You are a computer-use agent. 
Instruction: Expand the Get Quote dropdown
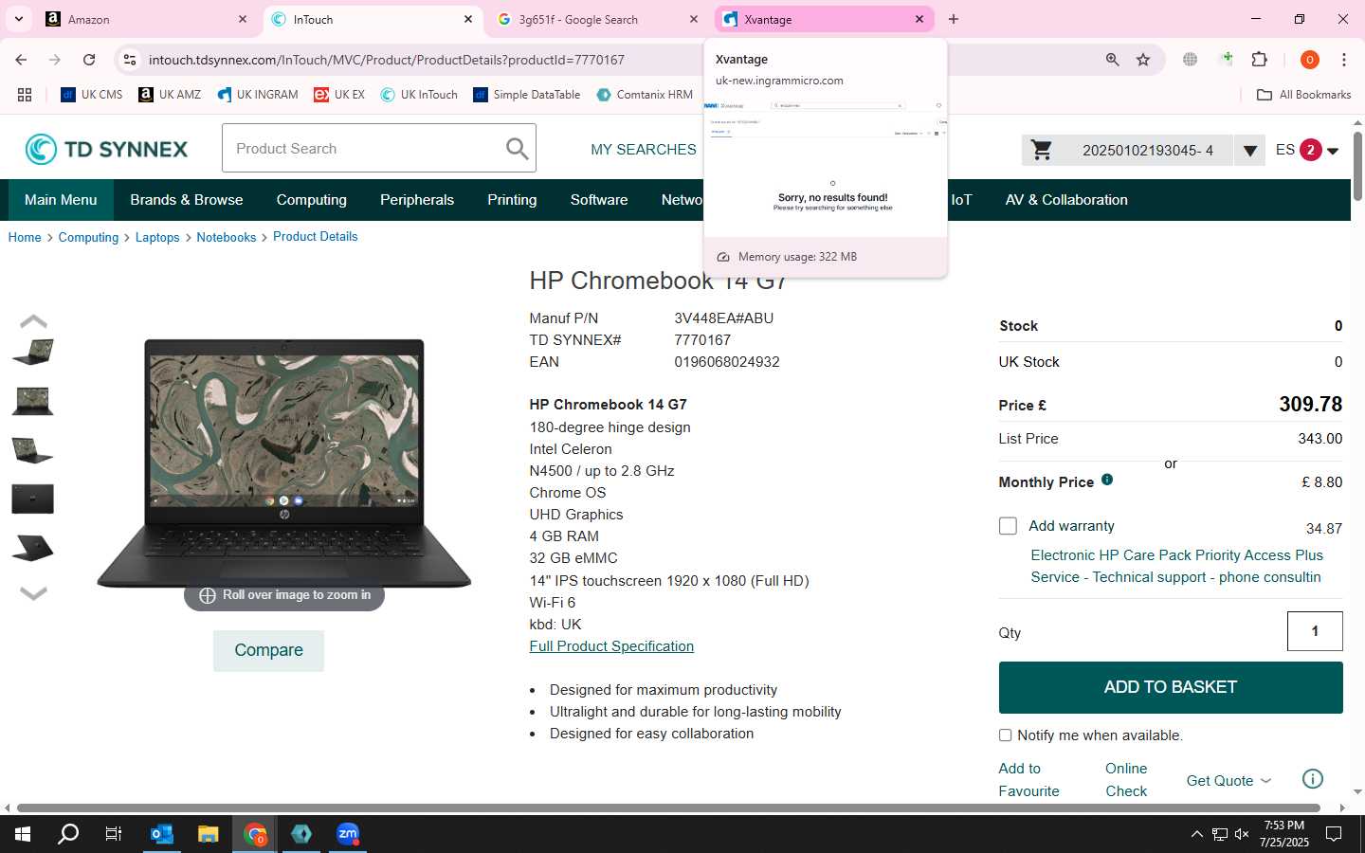[1228, 781]
